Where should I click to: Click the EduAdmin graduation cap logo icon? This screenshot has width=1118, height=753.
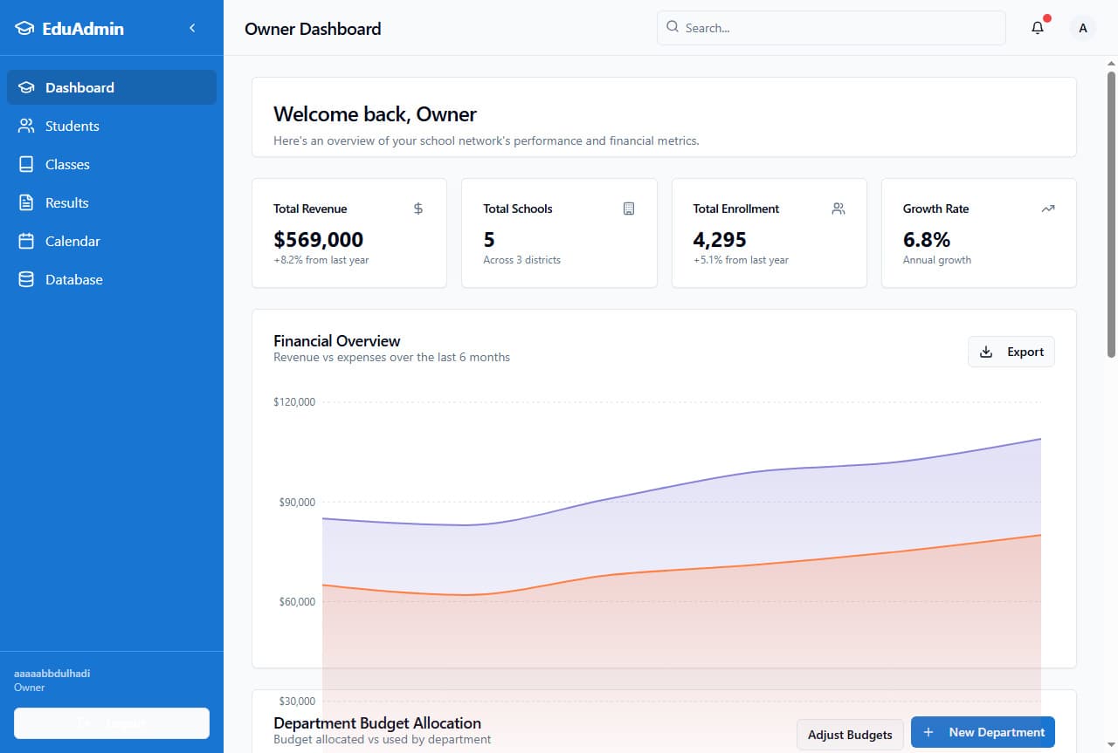point(24,28)
